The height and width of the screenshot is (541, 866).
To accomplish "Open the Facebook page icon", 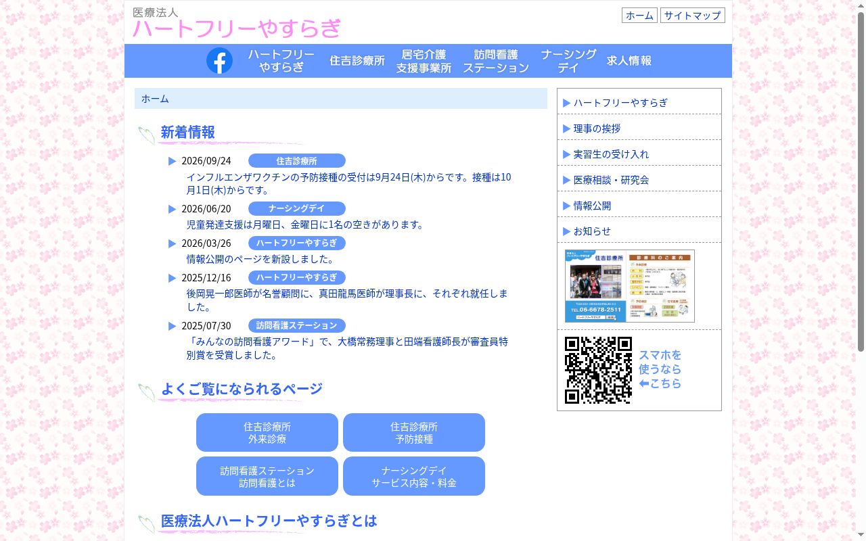I will click(219, 61).
